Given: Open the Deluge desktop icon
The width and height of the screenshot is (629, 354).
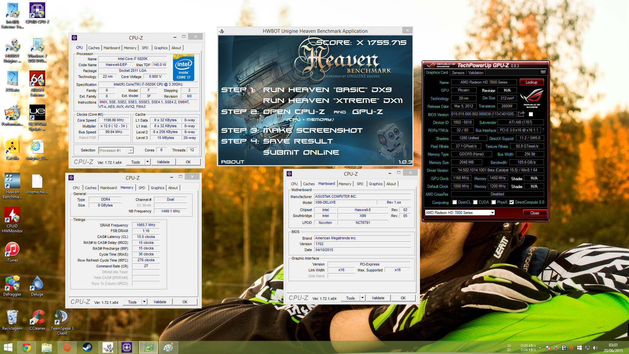Looking at the screenshot, I should [37, 286].
